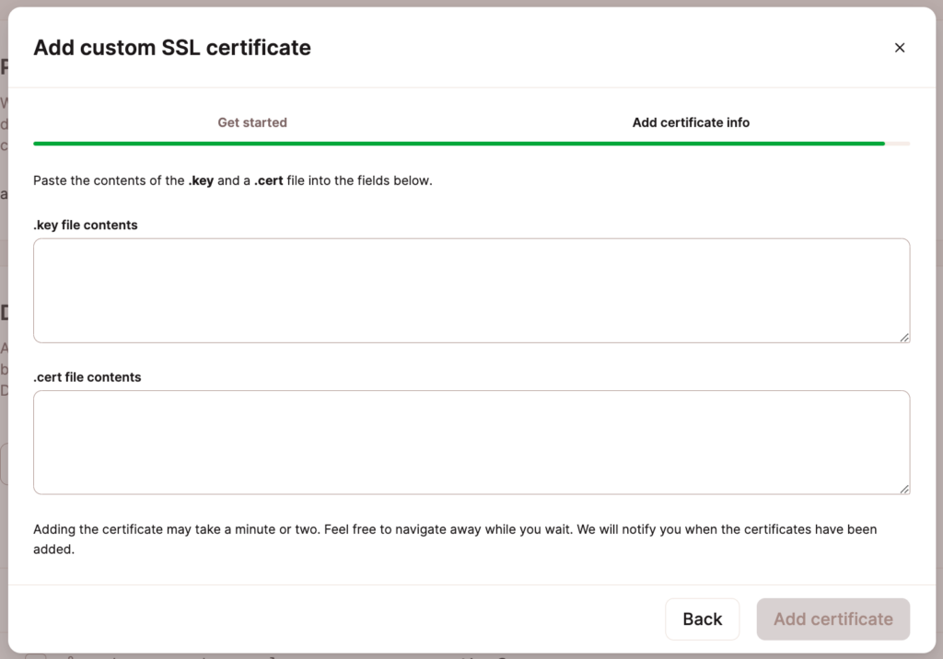The height and width of the screenshot is (659, 943).
Task: Switch to the Add certificate info step
Action: tap(691, 121)
